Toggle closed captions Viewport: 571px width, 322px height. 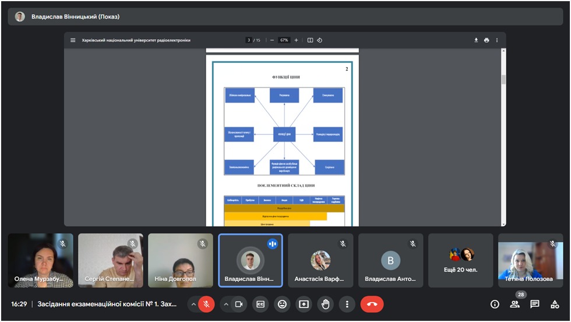pos(261,304)
